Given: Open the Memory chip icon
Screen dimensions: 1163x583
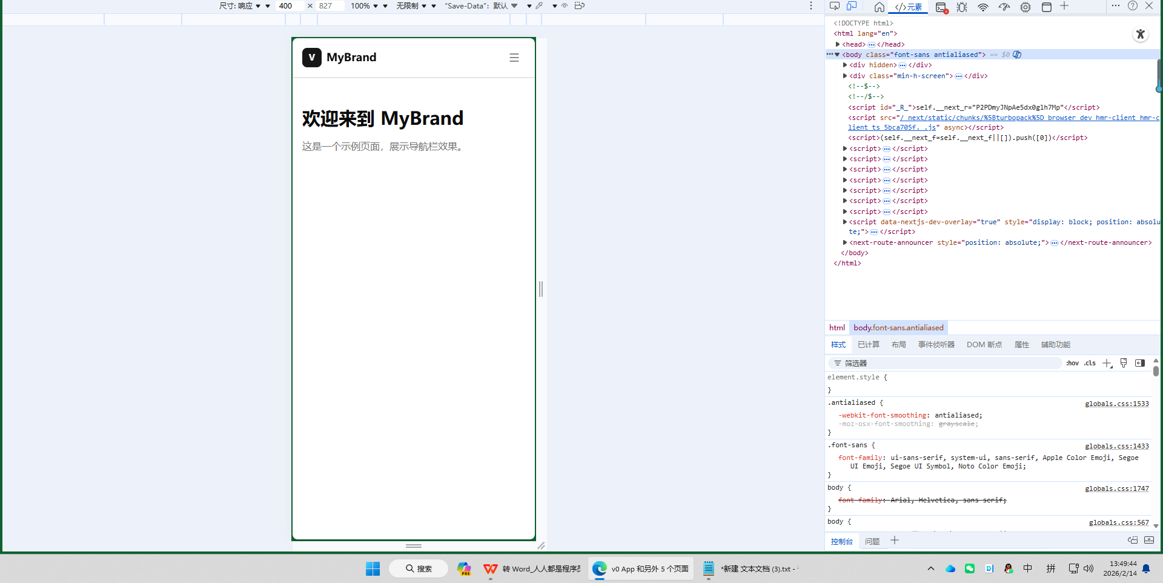Looking at the screenshot, I should pos(1025,7).
